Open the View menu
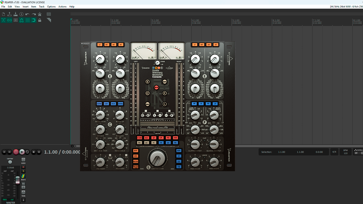Viewport: 363px width, 204px height. click(x=17, y=7)
